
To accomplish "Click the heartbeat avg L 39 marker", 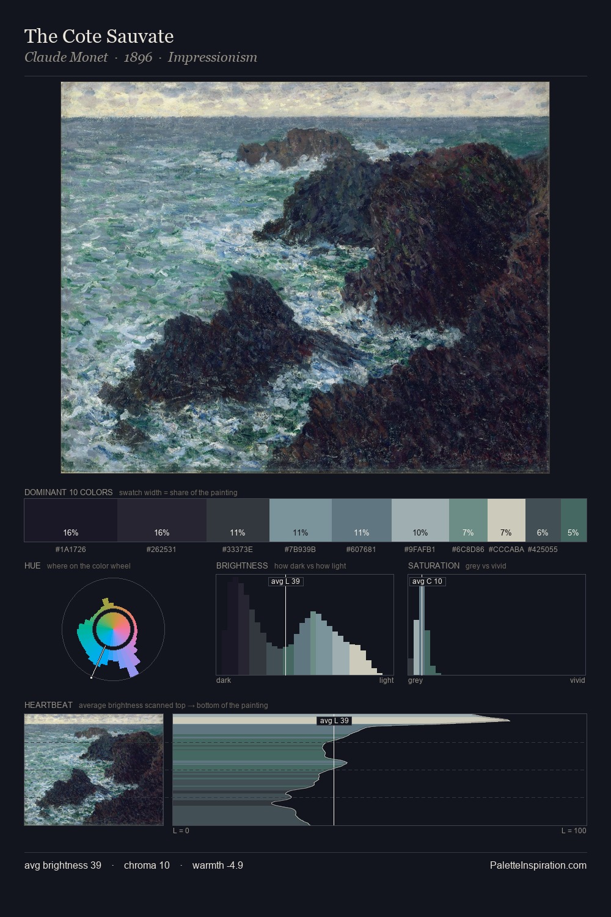I will (x=334, y=721).
